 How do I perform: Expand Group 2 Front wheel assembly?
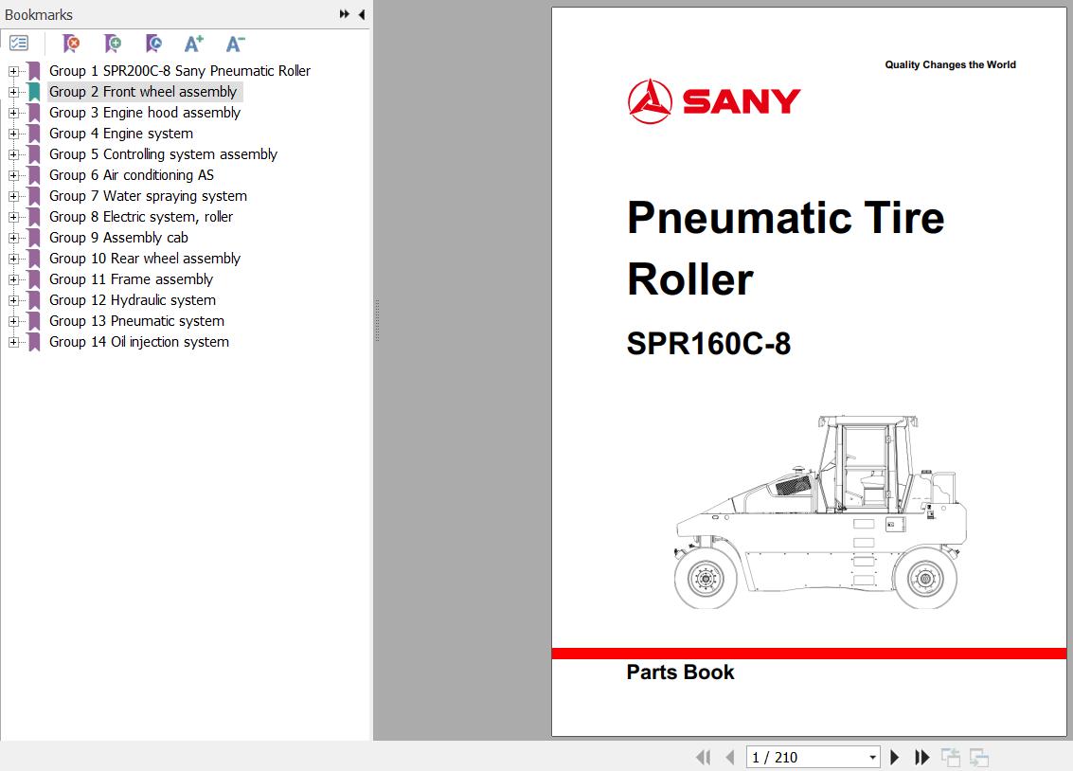click(13, 92)
